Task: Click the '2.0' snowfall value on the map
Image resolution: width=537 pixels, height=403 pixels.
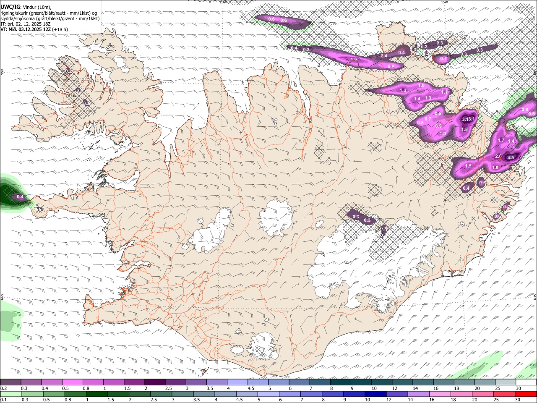Action: pos(498,156)
